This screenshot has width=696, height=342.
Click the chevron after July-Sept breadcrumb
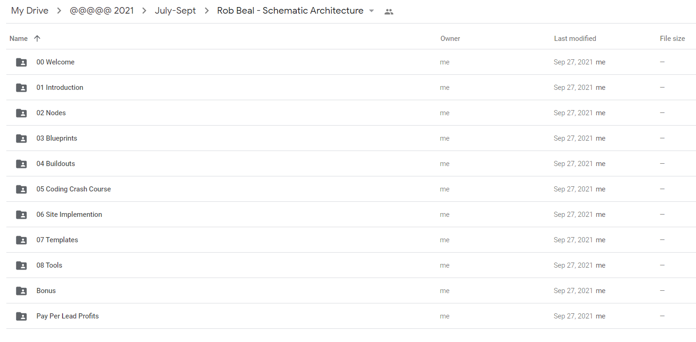pos(206,11)
